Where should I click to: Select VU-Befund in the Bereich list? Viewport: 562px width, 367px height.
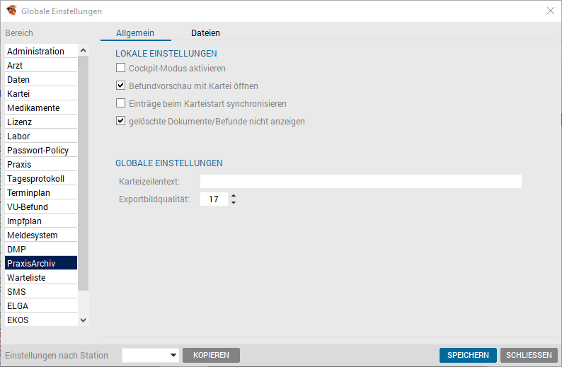[x=41, y=207]
